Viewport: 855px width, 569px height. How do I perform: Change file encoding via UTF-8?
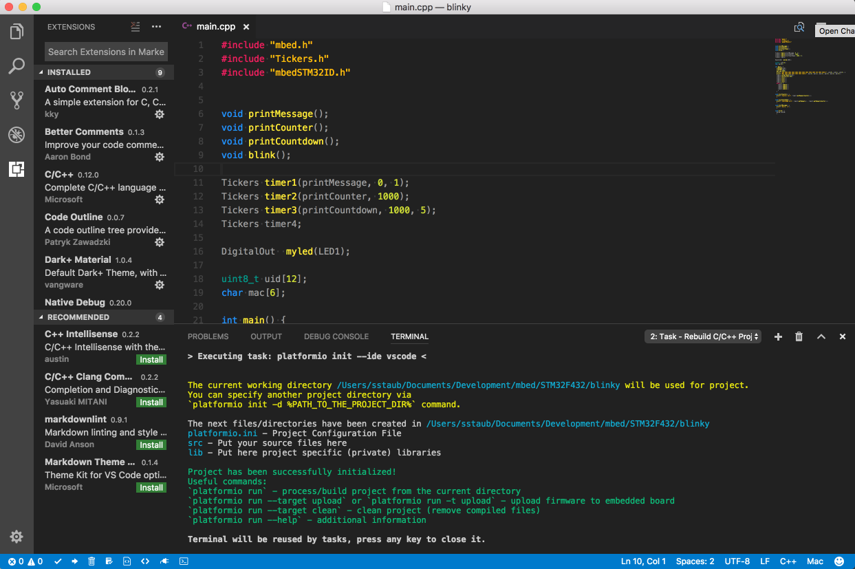737,561
